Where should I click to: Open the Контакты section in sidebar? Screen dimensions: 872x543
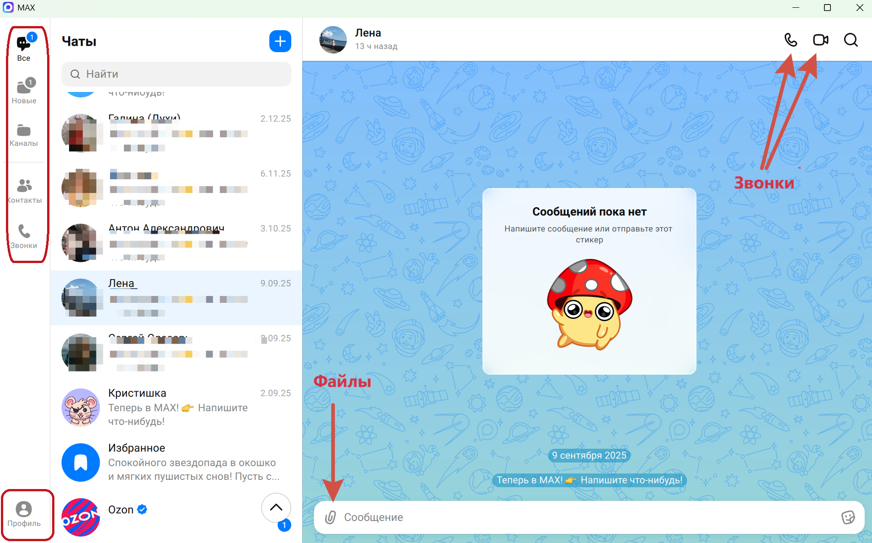24,191
